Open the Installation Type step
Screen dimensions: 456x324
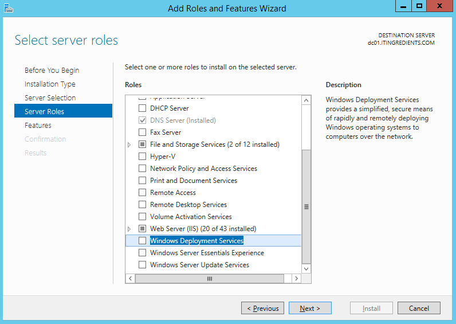click(x=50, y=84)
